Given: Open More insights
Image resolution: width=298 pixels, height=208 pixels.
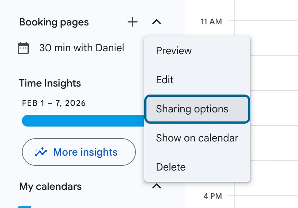Looking at the screenshot, I should (x=79, y=152).
